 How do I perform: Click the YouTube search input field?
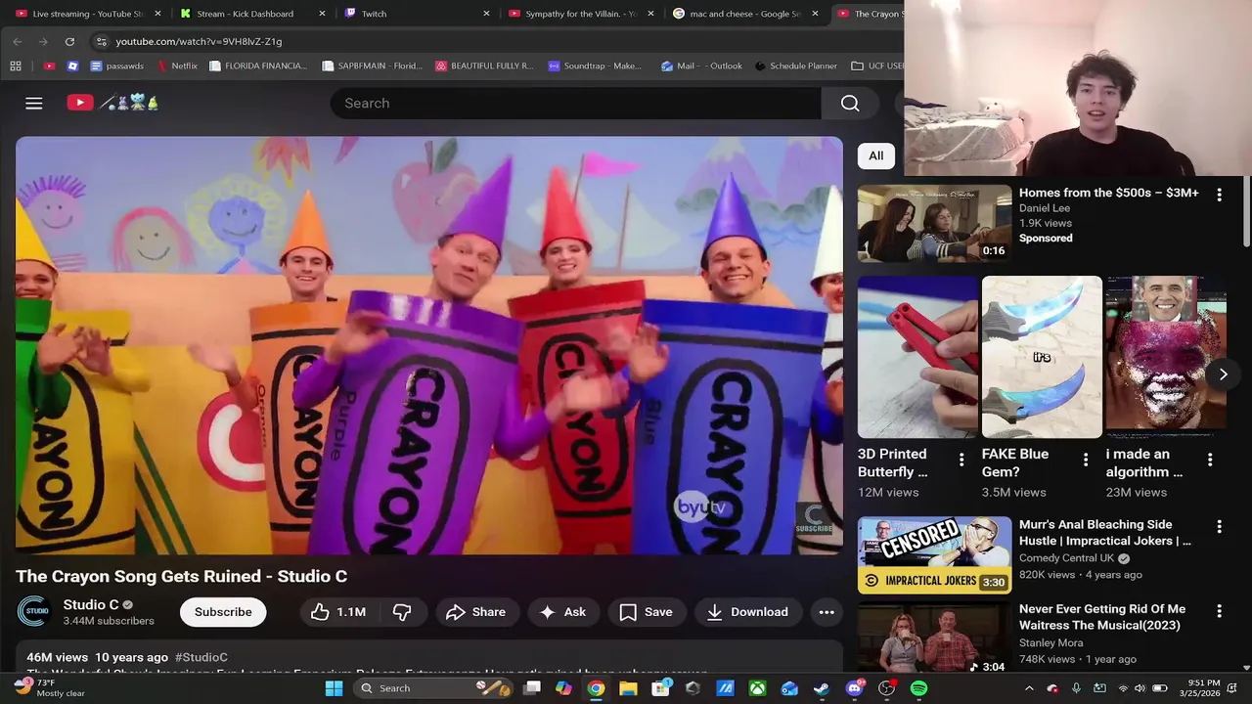pos(577,103)
